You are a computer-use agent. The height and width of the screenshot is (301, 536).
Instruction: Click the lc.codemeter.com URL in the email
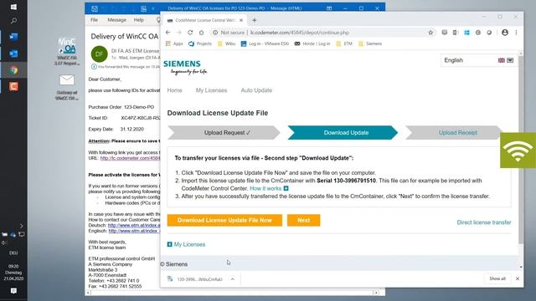click(x=130, y=158)
